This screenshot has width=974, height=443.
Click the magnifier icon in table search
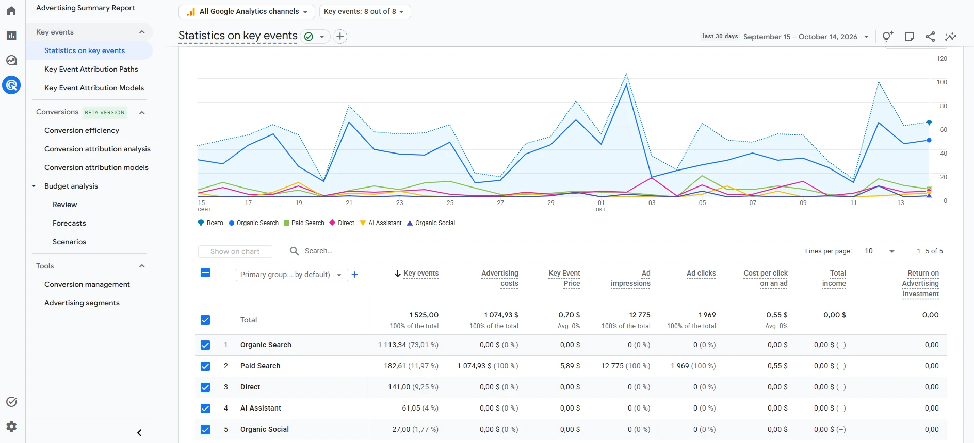(294, 251)
